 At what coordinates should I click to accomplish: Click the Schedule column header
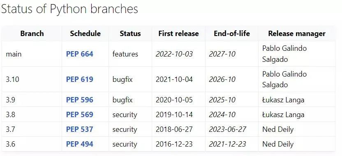pyautogui.click(x=85, y=34)
